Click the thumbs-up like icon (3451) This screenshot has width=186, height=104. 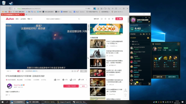(x=55, y=80)
